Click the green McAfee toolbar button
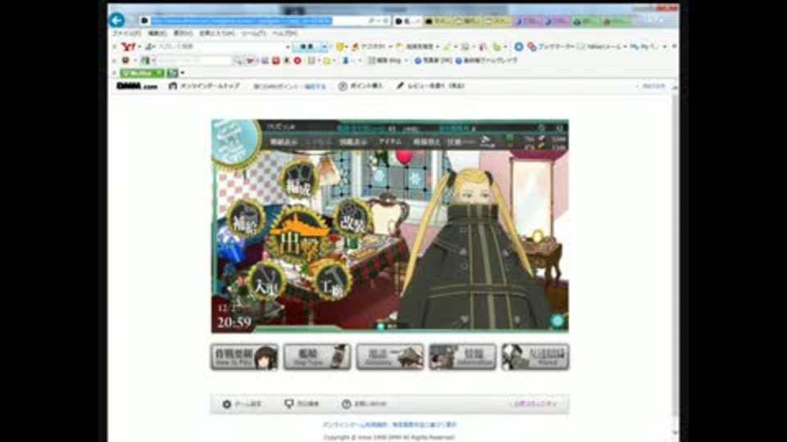Viewport: 787px width, 442px height. coord(142,73)
